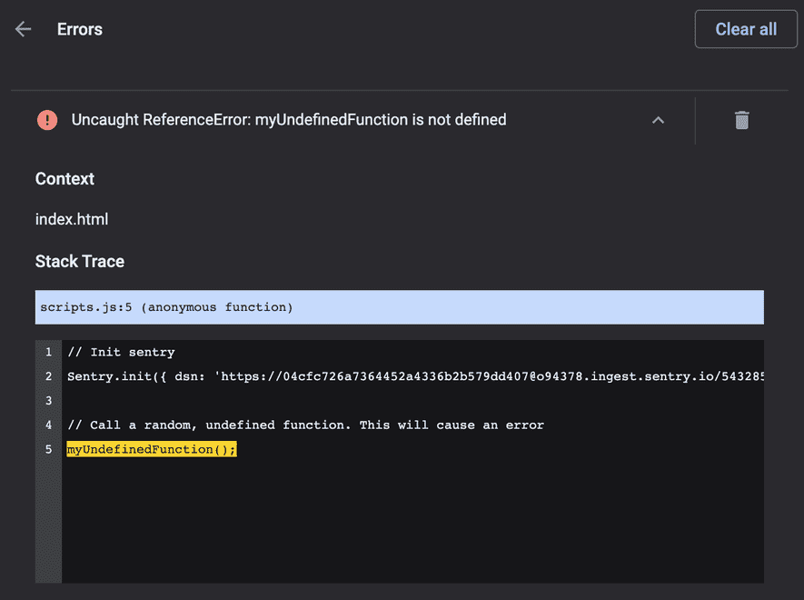Click line number 5 in the gutter
804x600 pixels.
pos(48,448)
